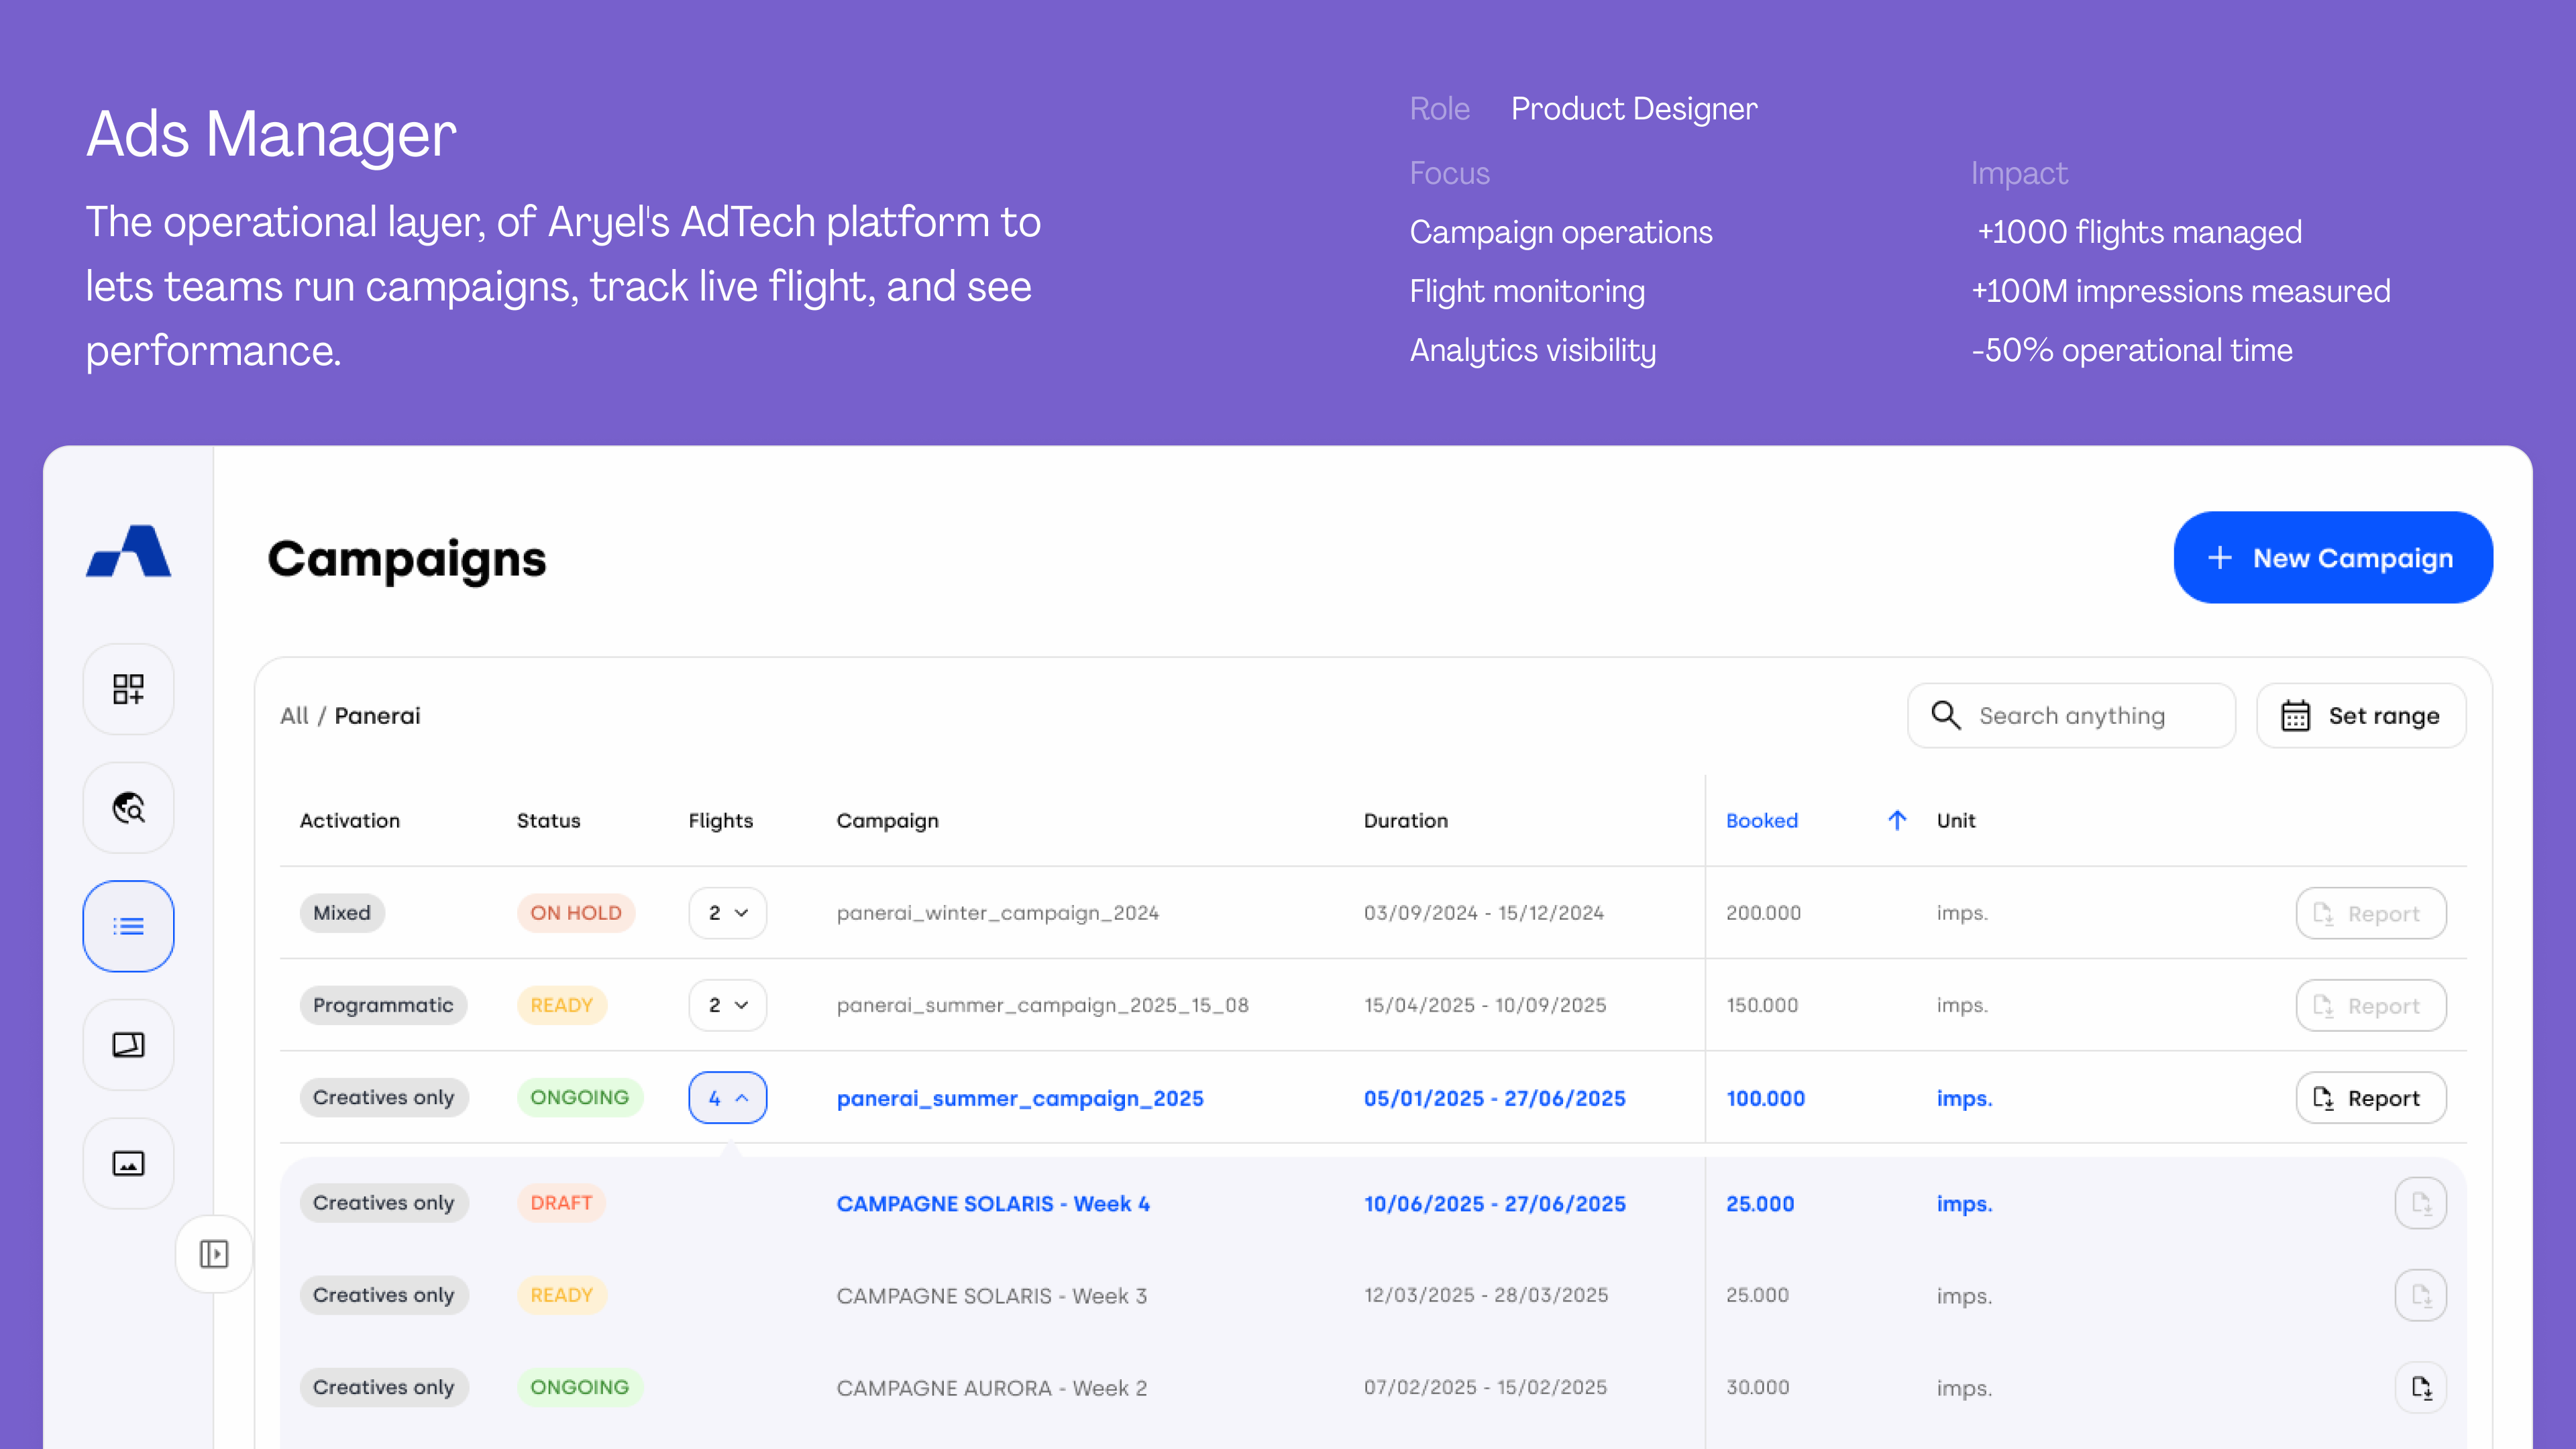Open Report for panerai_summer_campaign_2025_15_08
This screenshot has height=1449, width=2576.
point(2371,1005)
